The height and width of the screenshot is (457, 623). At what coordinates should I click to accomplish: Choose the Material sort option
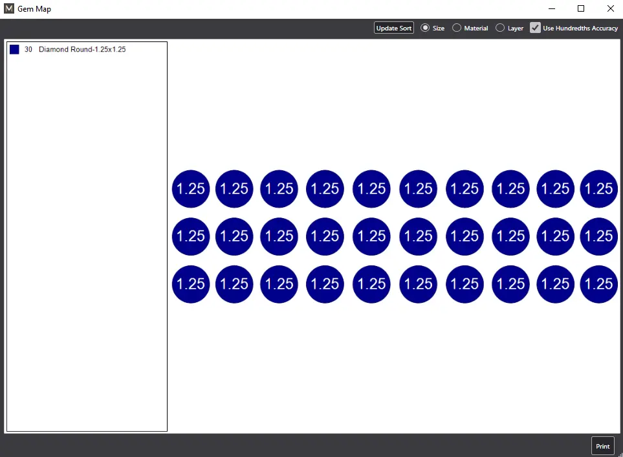(x=457, y=28)
